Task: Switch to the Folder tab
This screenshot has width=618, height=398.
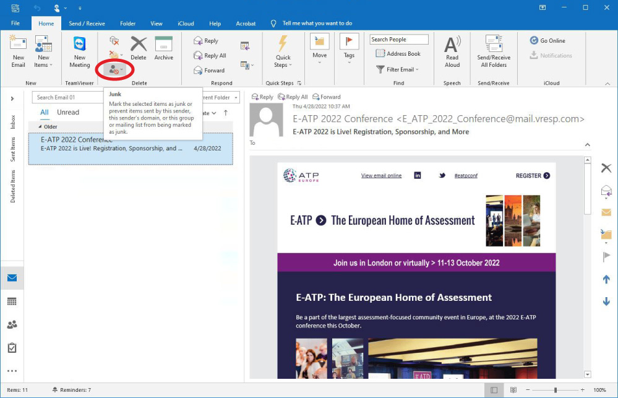Action: (127, 24)
